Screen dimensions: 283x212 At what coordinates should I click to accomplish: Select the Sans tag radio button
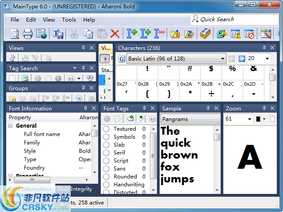(x=106, y=169)
